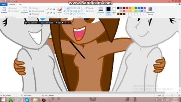This screenshot has height=102, width=181.
Task: Open the Windows Start button
Action: pyautogui.click(x=3, y=100)
